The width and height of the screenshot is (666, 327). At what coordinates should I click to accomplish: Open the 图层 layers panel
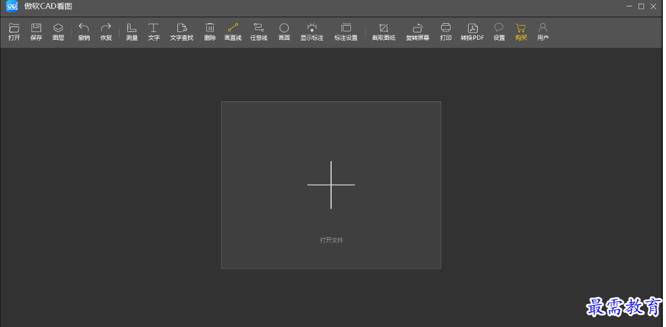(59, 32)
